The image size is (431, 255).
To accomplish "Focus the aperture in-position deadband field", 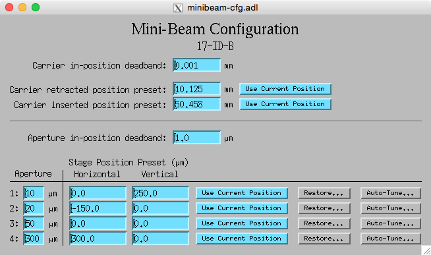I will click(x=196, y=138).
